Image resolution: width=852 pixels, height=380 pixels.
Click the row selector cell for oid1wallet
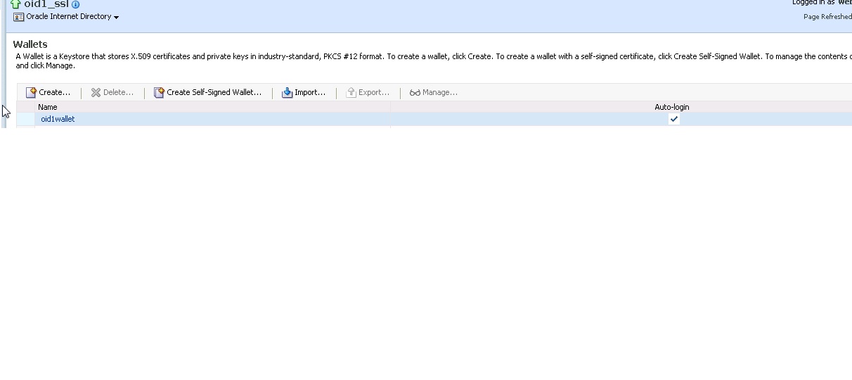click(x=26, y=119)
